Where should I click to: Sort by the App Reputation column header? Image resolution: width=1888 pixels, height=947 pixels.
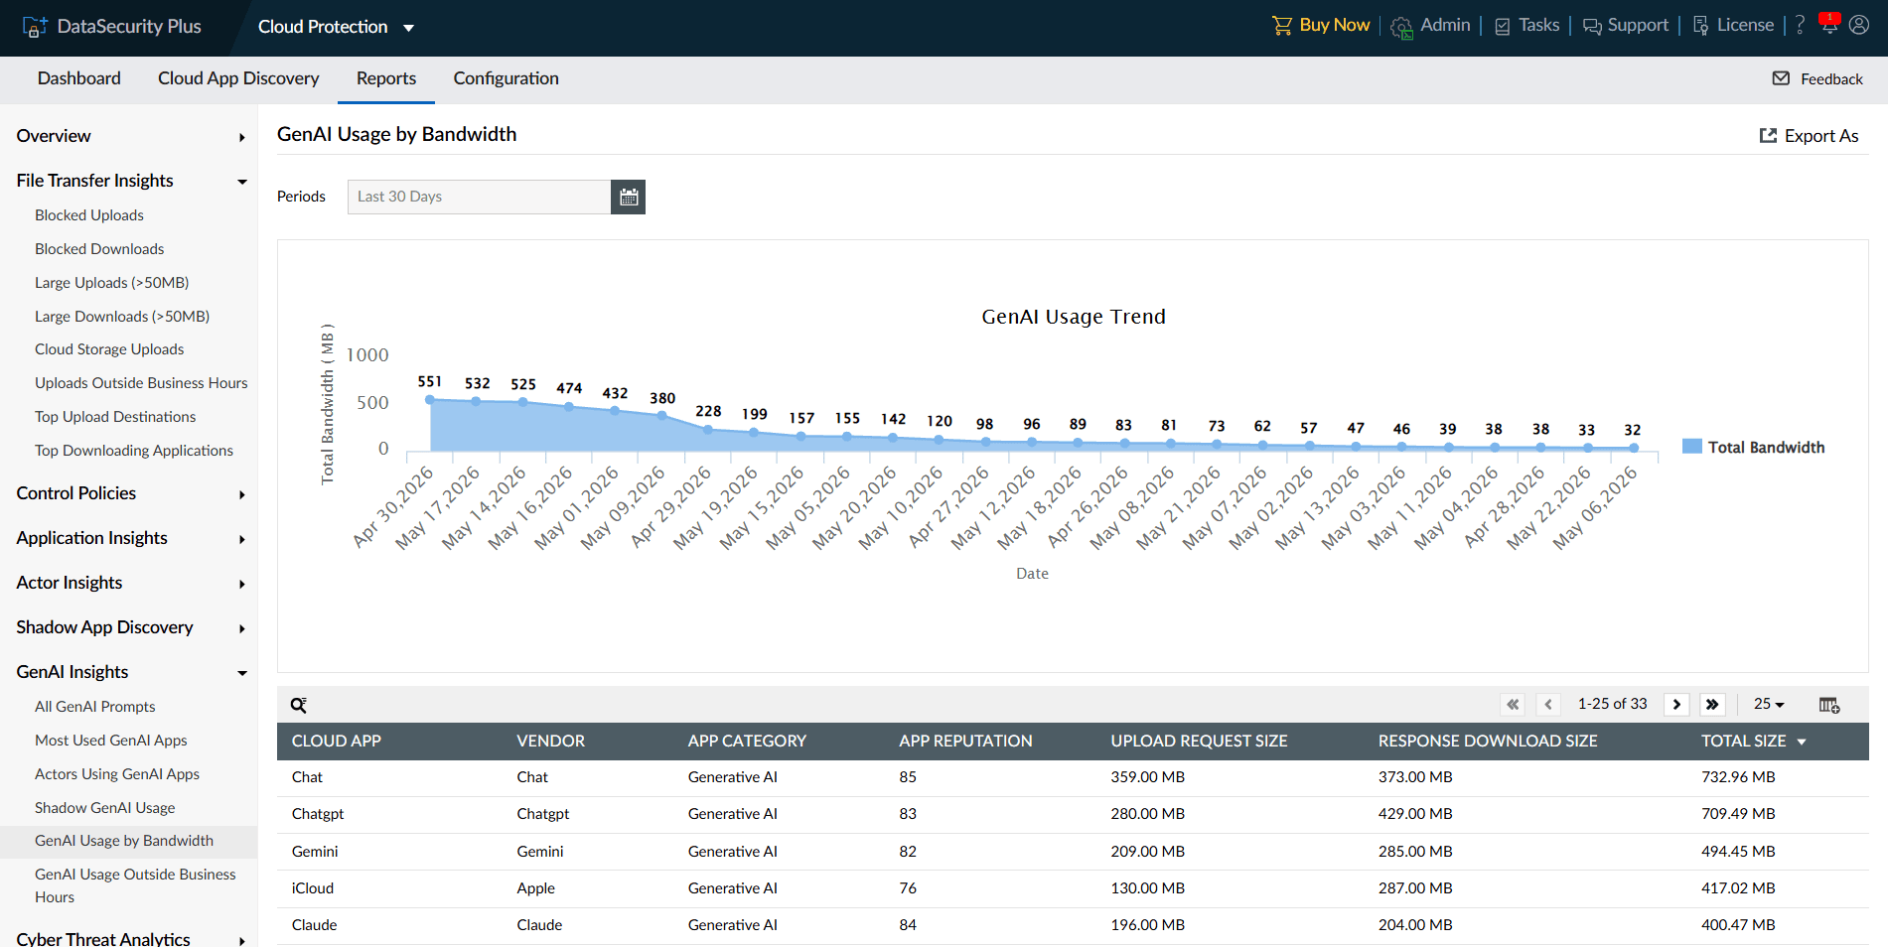(x=965, y=742)
